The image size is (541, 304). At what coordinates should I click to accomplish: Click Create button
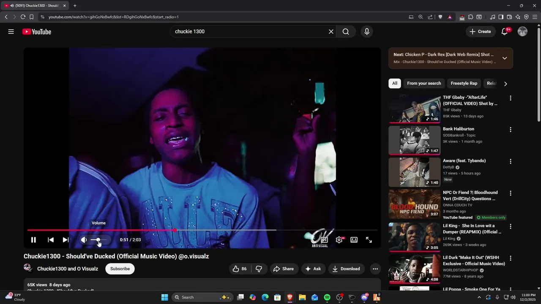click(x=481, y=32)
